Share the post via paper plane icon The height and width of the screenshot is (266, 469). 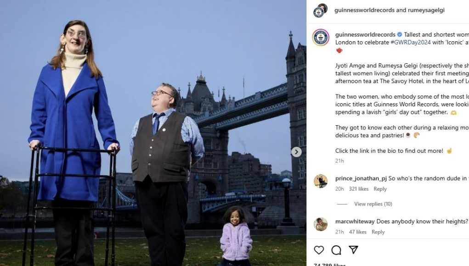(354, 249)
